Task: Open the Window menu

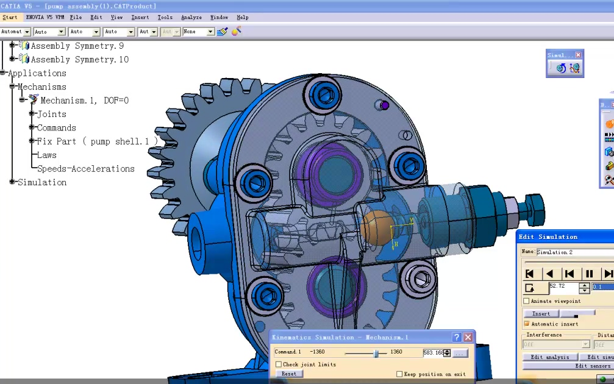Action: point(220,17)
